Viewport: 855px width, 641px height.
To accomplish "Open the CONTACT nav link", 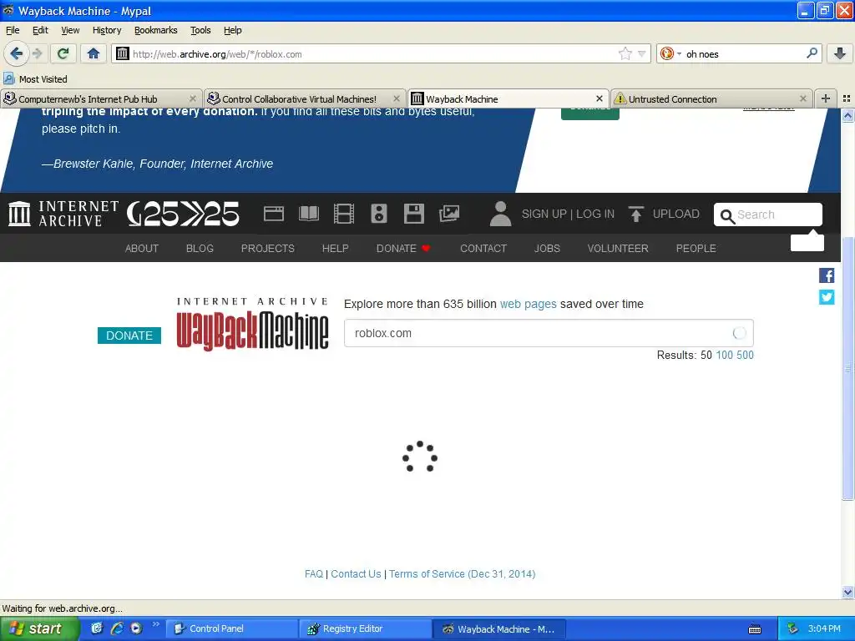I will coord(483,248).
